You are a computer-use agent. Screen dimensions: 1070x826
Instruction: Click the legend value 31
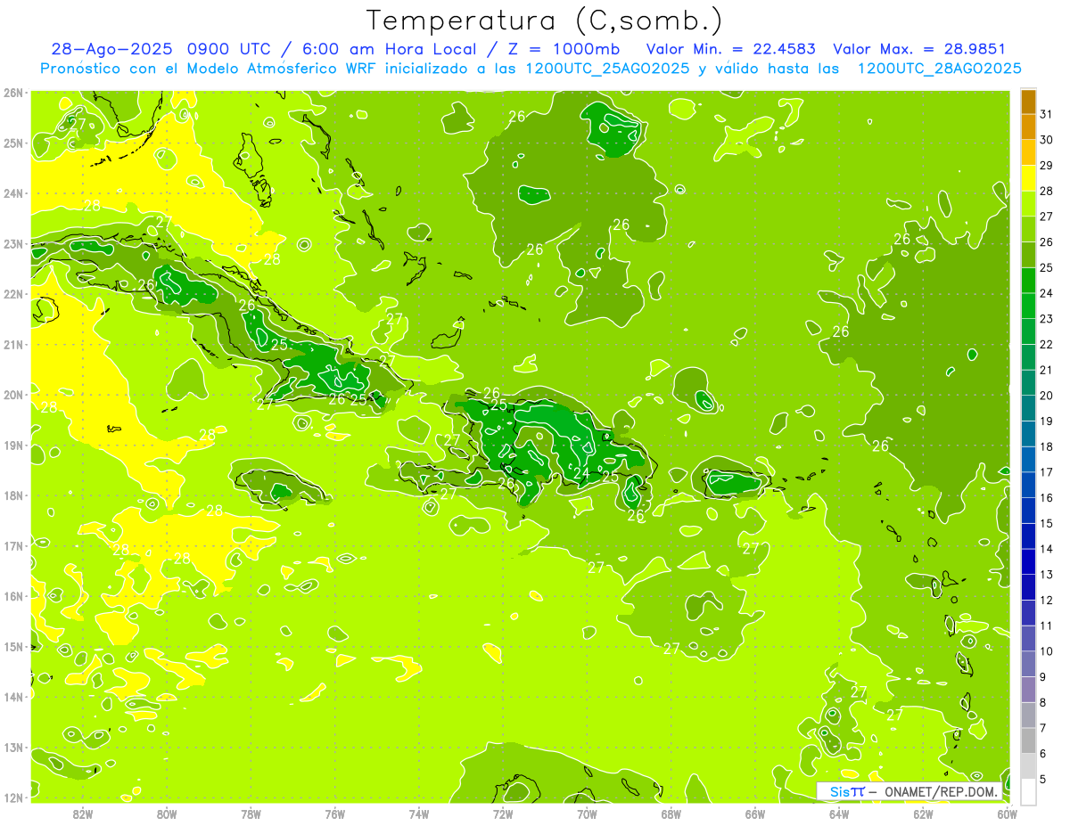pyautogui.click(x=1046, y=113)
